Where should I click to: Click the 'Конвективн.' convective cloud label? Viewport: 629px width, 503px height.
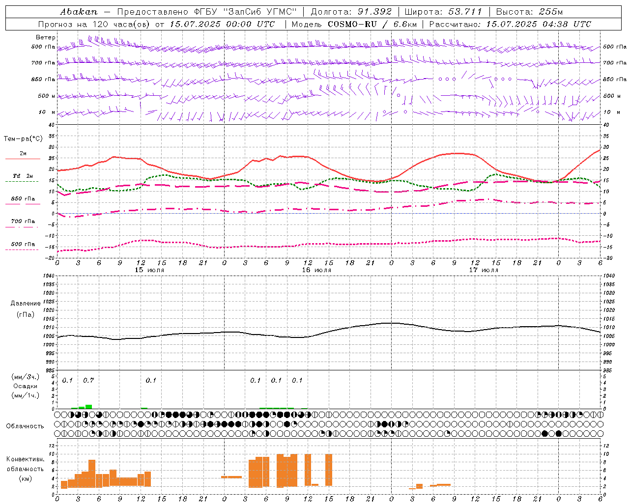tap(26, 459)
